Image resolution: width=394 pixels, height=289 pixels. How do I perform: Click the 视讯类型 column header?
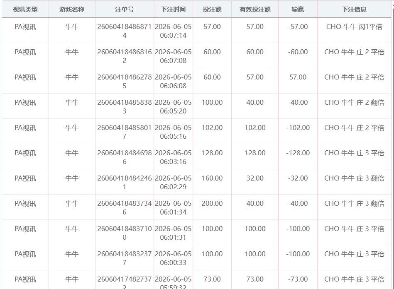(x=25, y=9)
